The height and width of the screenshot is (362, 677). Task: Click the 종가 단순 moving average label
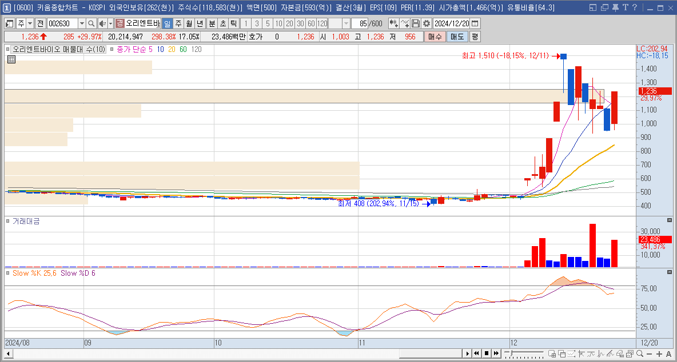coord(132,50)
